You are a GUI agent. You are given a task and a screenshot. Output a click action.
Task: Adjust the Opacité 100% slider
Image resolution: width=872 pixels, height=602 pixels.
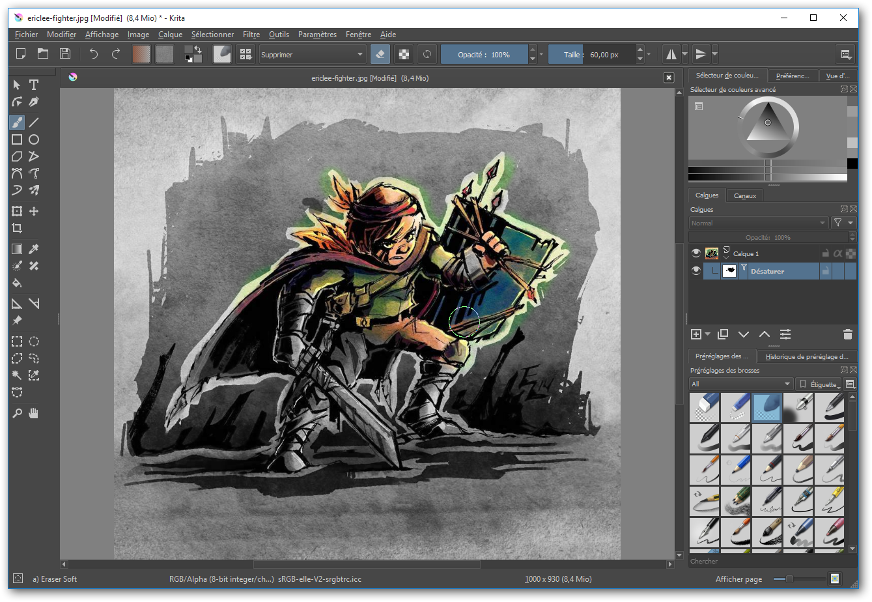tap(483, 55)
